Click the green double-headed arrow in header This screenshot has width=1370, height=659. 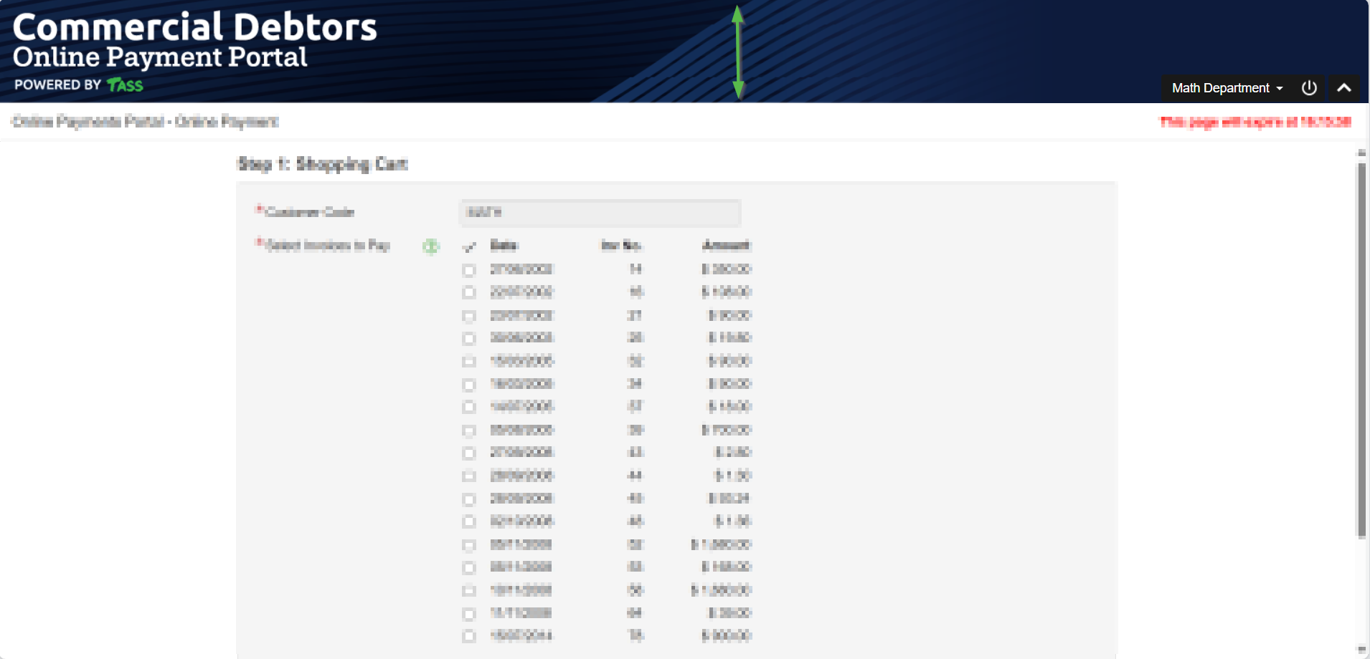[738, 52]
